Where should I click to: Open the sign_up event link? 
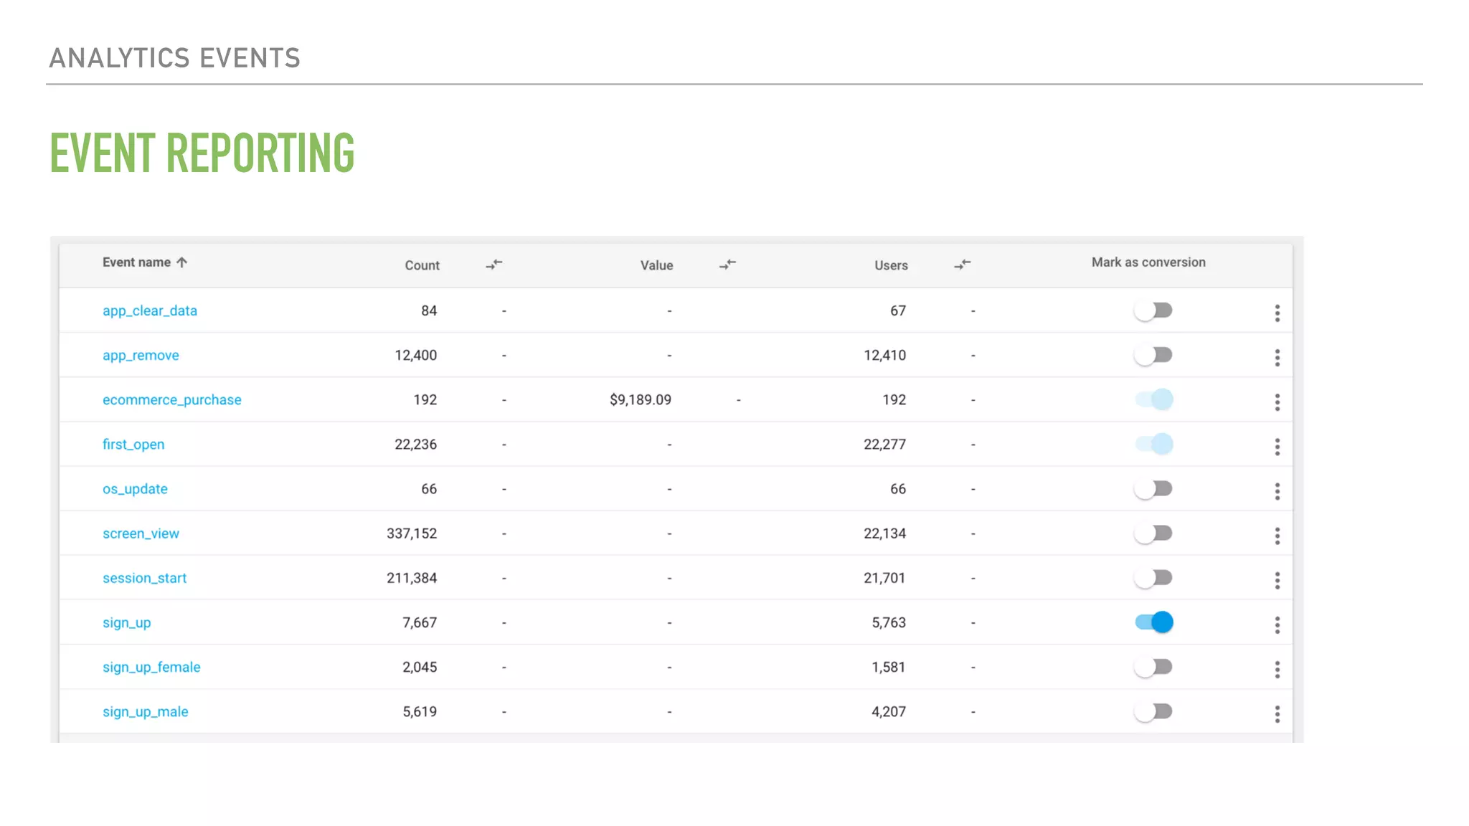[x=127, y=623]
